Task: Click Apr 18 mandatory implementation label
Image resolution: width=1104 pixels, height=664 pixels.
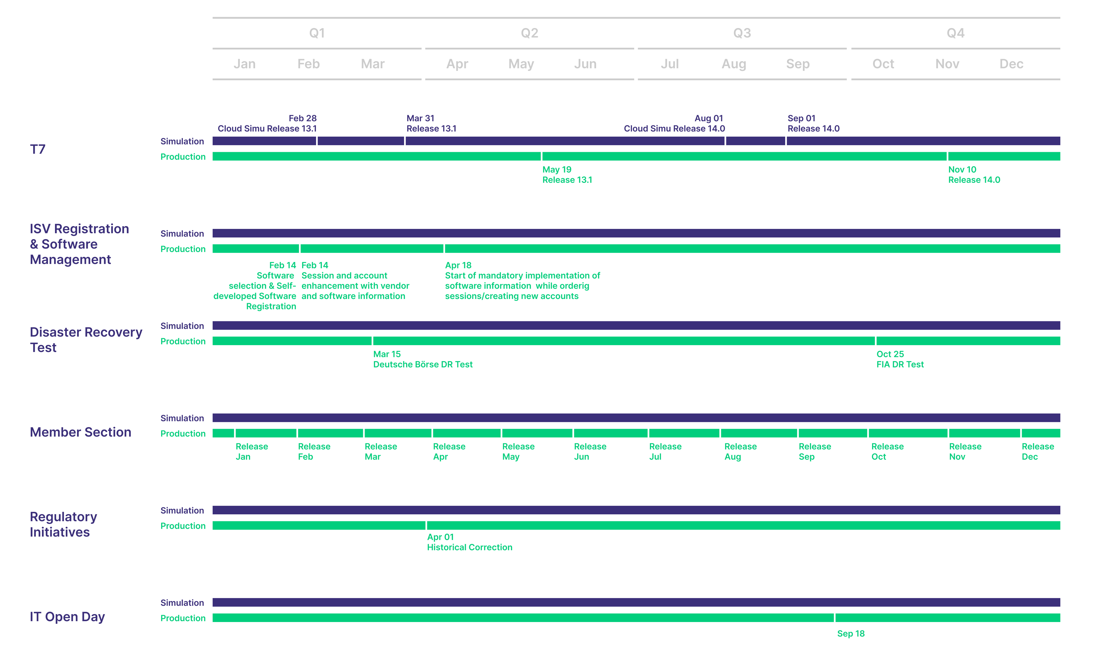Action: pos(522,281)
